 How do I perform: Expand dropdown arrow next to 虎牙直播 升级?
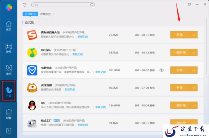click(194, 88)
